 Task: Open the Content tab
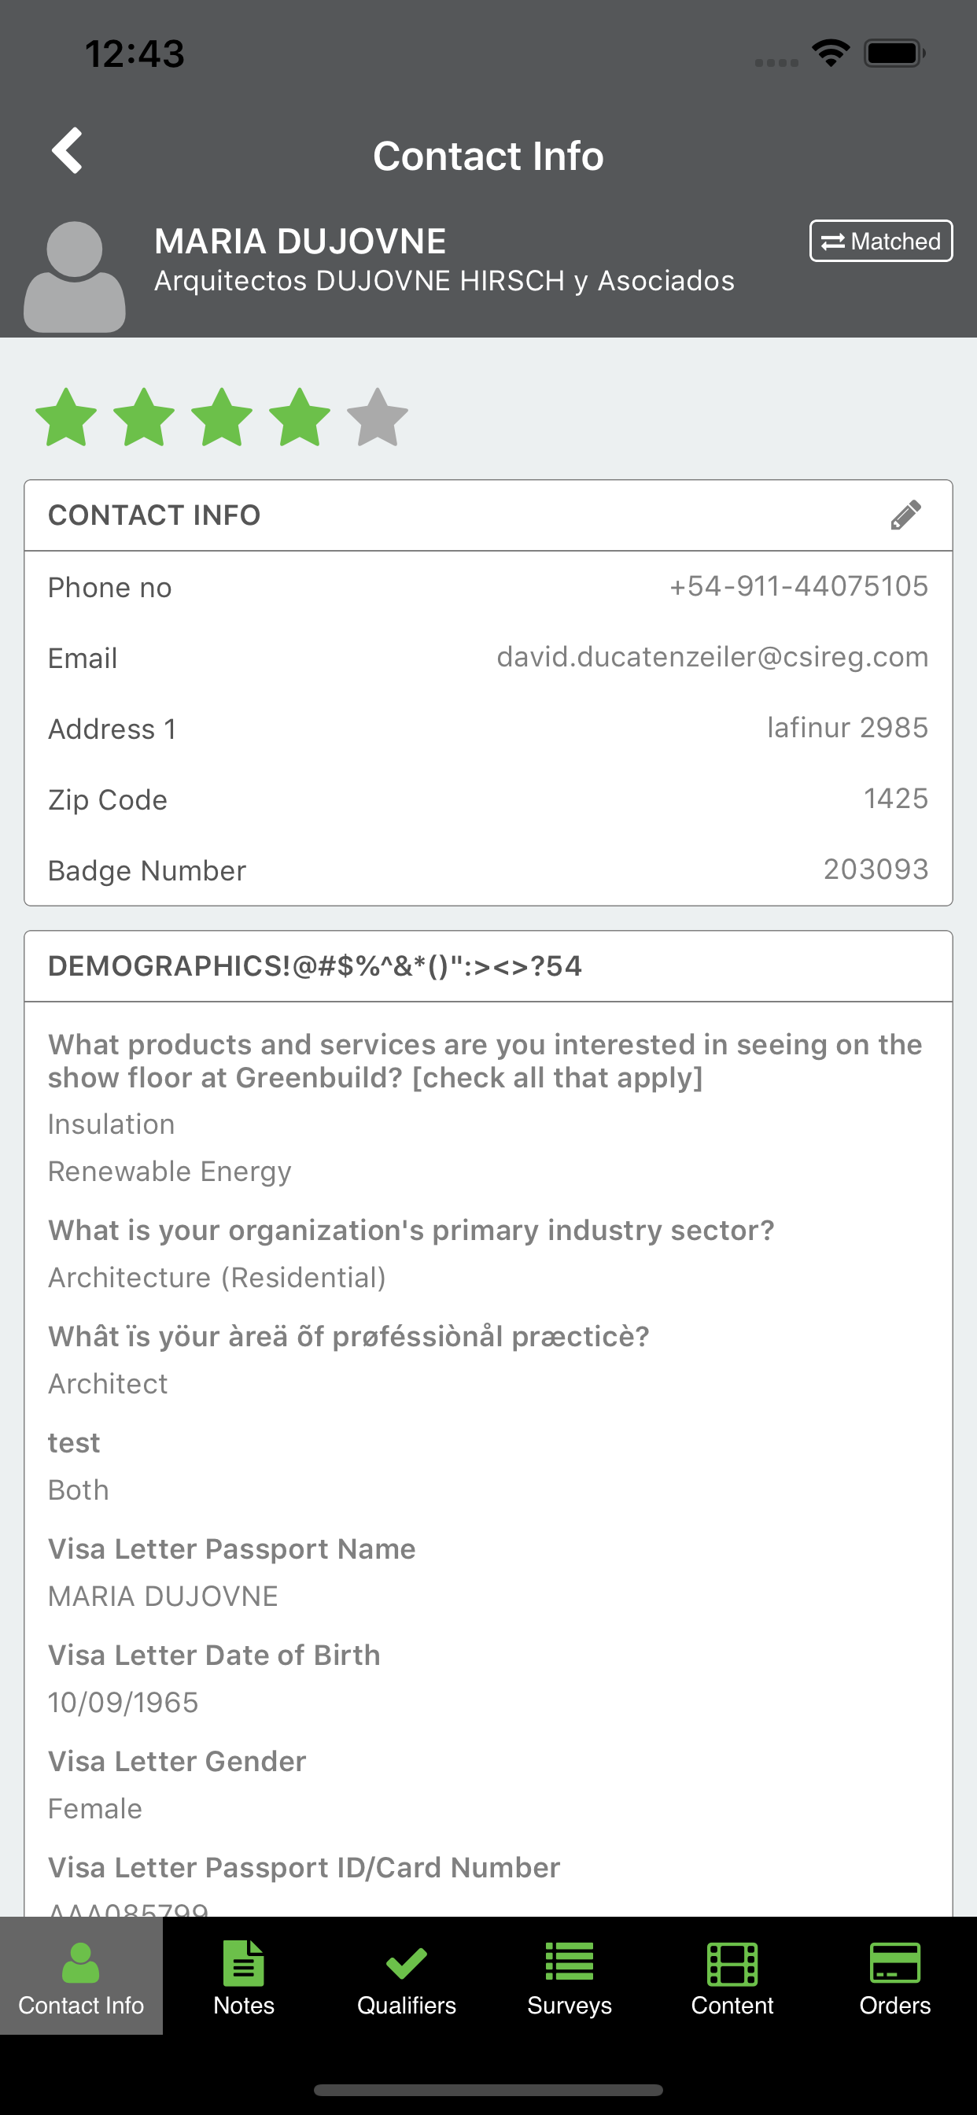732,1977
